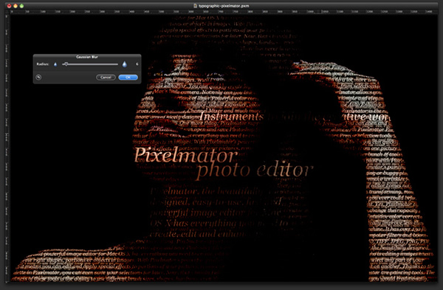443x290 pixels.
Task: Close the window with the red button
Action: 9,6
